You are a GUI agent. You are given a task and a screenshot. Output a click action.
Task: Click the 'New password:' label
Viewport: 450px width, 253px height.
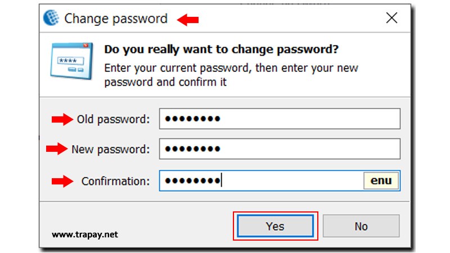[x=111, y=149]
